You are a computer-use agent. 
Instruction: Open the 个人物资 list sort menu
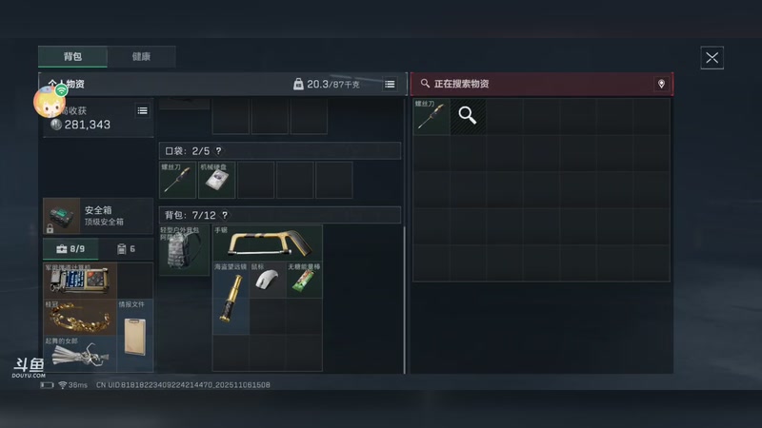(390, 85)
